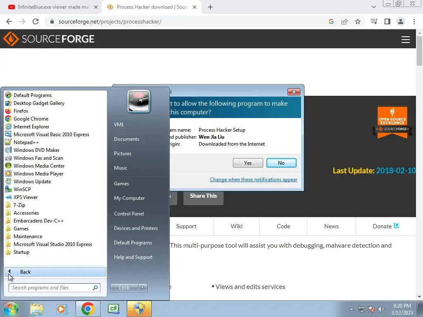The height and width of the screenshot is (317, 423).
Task: Open the News tab
Action: 331,227
